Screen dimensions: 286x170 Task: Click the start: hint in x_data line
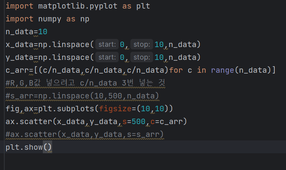(x=107, y=44)
